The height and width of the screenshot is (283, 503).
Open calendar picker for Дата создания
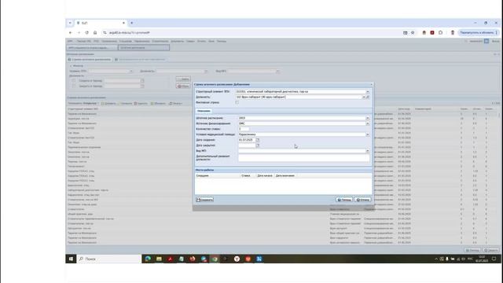(x=258, y=140)
